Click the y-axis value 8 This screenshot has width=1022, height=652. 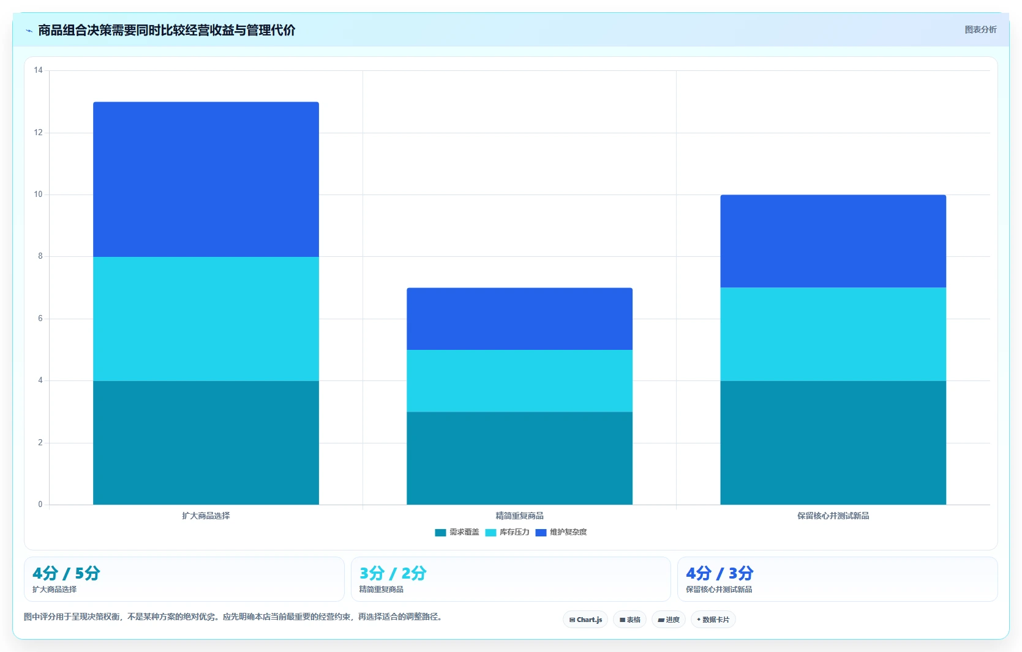(x=40, y=256)
